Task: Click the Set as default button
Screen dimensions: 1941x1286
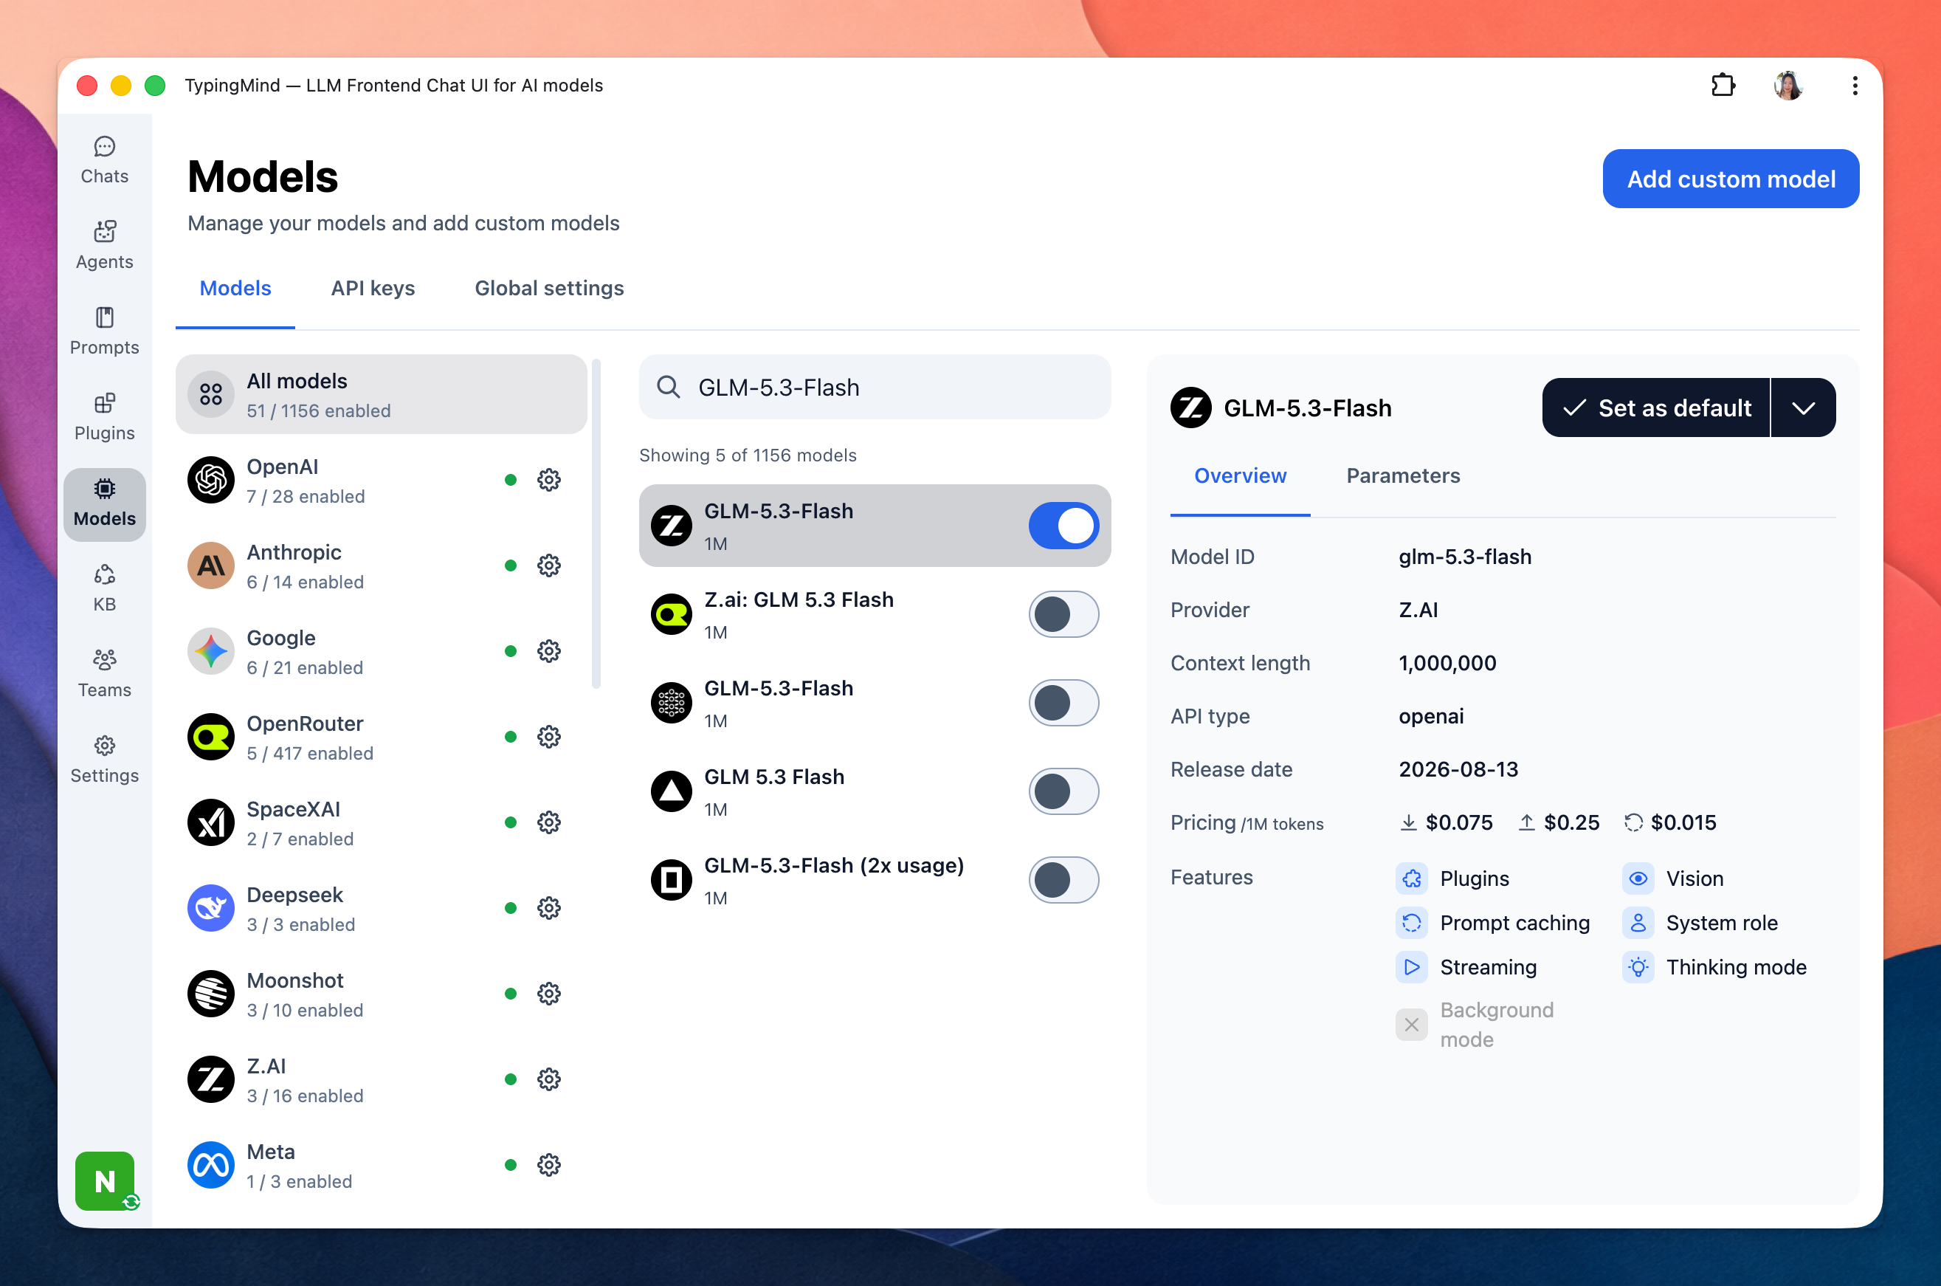Action: [1655, 408]
